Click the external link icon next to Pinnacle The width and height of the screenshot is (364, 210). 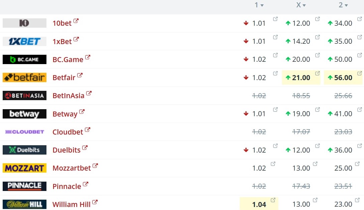[x=86, y=184]
